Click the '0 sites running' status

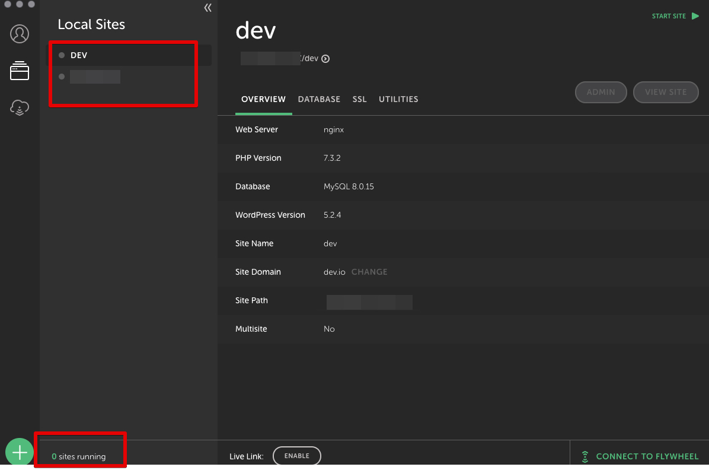click(79, 456)
